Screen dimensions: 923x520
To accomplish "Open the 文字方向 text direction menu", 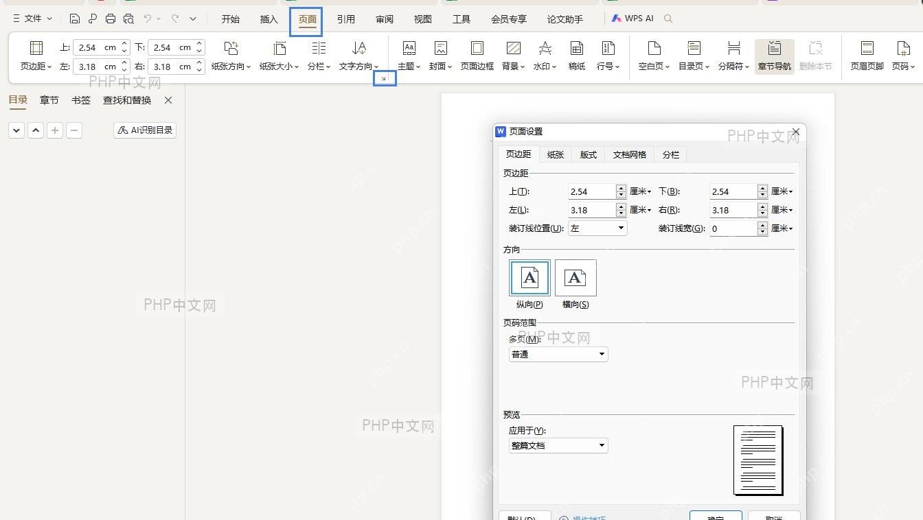I will [x=358, y=56].
